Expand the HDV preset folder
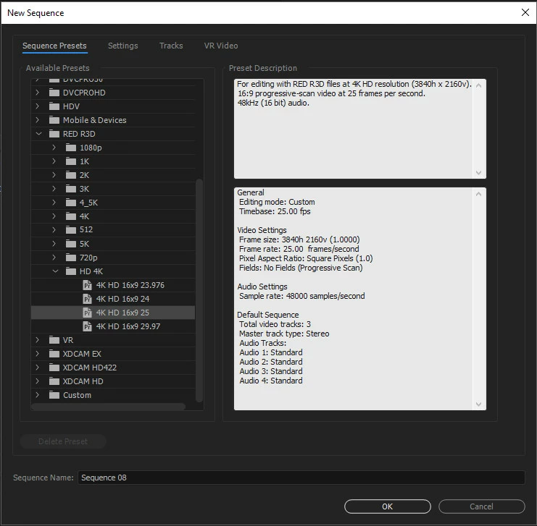 tap(38, 106)
